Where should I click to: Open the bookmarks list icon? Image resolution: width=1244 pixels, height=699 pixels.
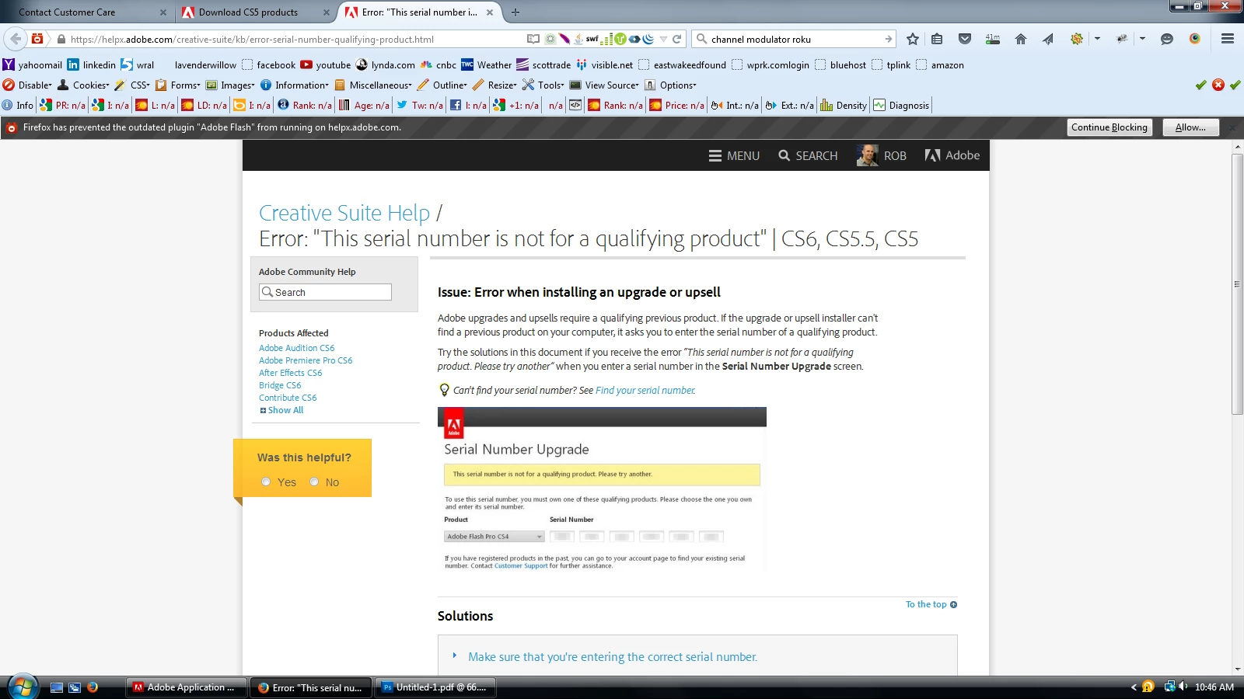click(937, 39)
